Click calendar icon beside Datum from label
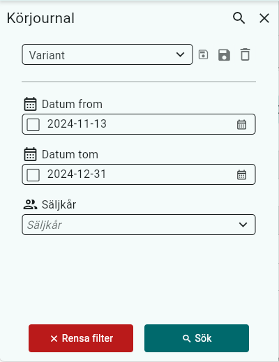The image size is (279, 362). (30, 104)
